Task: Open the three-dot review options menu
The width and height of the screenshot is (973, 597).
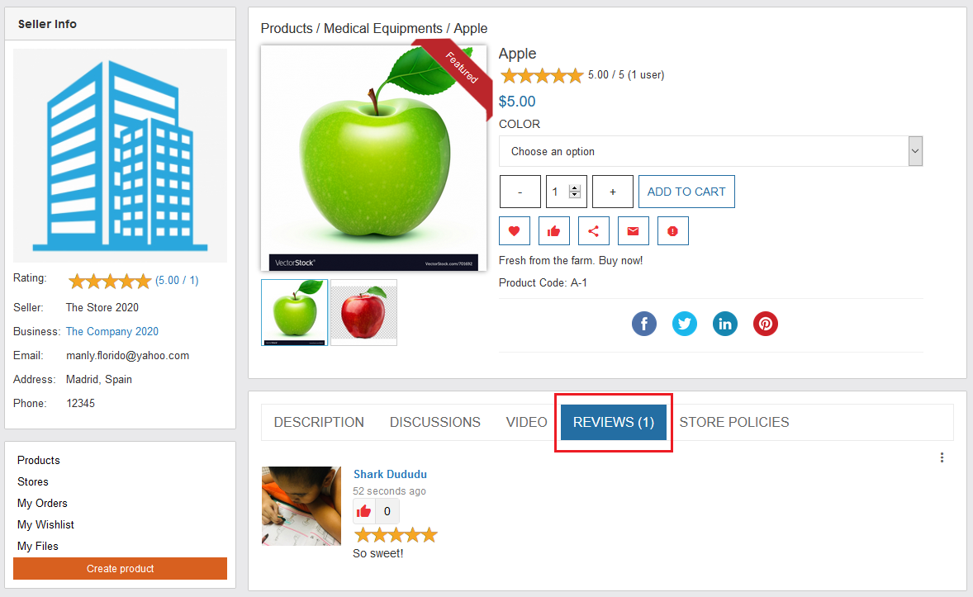Action: pos(942,457)
